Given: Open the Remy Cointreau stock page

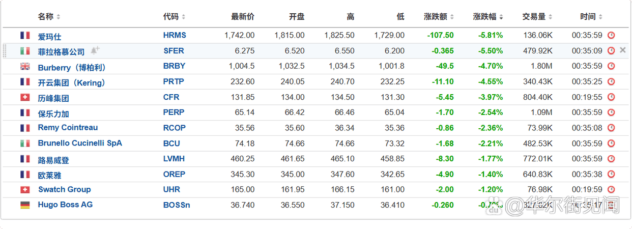Looking at the screenshot, I should point(68,128).
